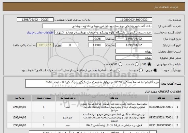Click the شرح کلی نیاز description box
Screen dimensions: 188x133
[92, 83]
